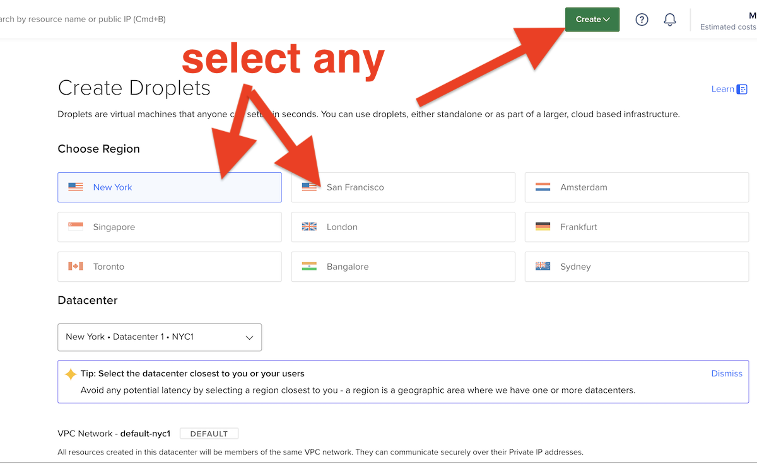This screenshot has width=757, height=464.
Task: Select the Amsterdam region
Action: tap(637, 187)
